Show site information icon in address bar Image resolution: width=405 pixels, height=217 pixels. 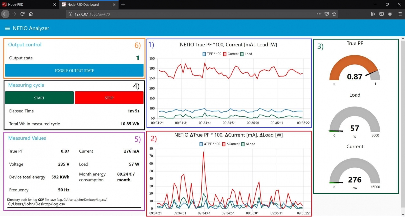[x=71, y=14]
